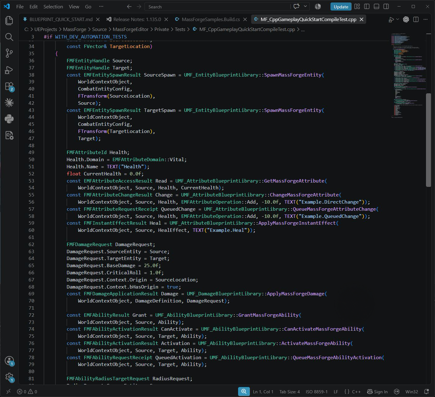Open the Copilot chat icon in title bar
Image resolution: width=435 pixels, height=397 pixels.
tap(296, 7)
